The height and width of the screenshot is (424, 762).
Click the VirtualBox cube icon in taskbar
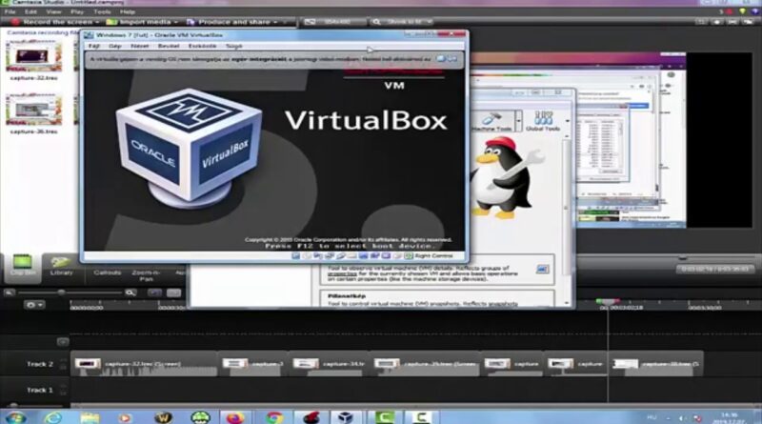(x=346, y=417)
